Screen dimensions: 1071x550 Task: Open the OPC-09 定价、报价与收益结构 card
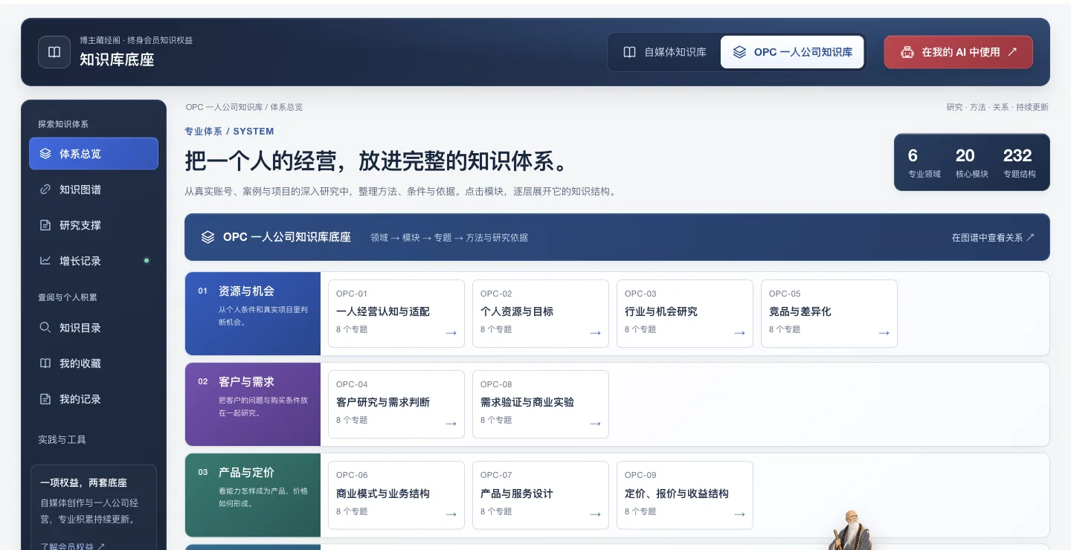coord(685,495)
